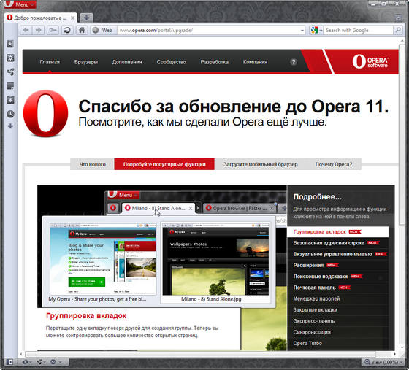Select Opera Turbo in feature list
This screenshot has width=409, height=370.
337,343
